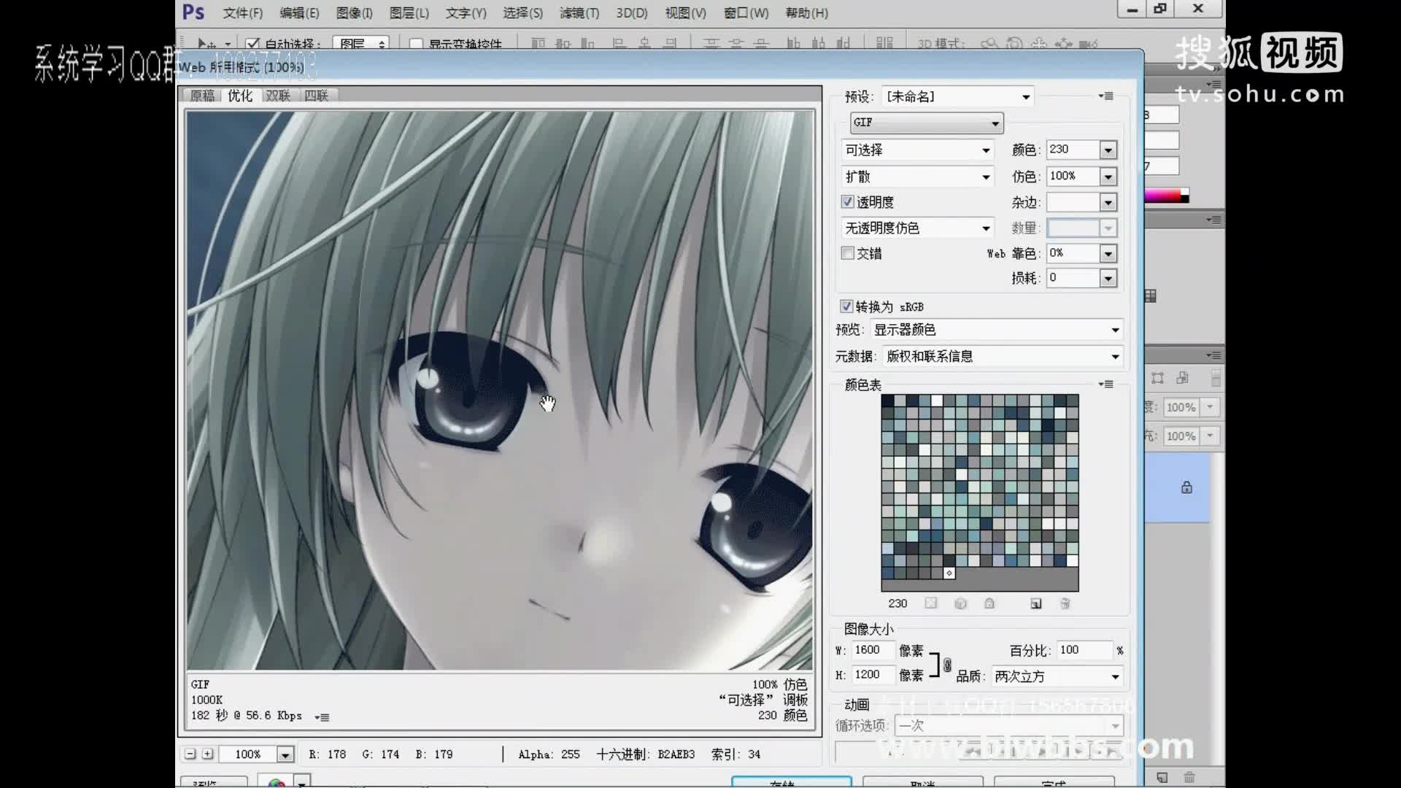Toggle the 交错 interlaced checkbox
This screenshot has width=1401, height=788.
(x=847, y=253)
